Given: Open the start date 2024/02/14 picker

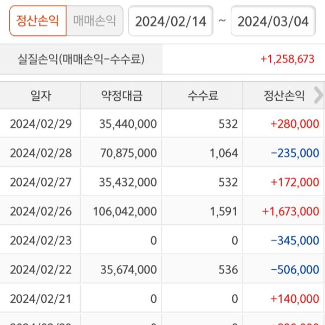Looking at the screenshot, I should coord(171,21).
